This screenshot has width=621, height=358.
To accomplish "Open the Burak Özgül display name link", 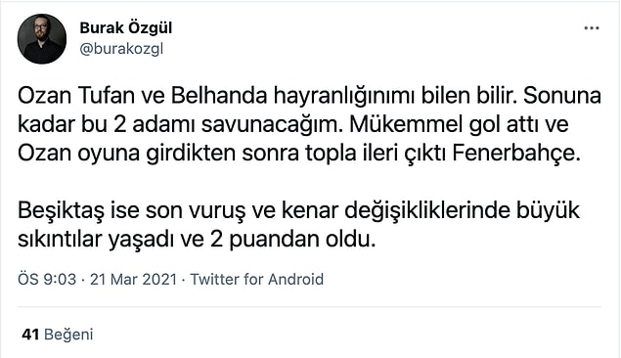I will click(x=125, y=27).
